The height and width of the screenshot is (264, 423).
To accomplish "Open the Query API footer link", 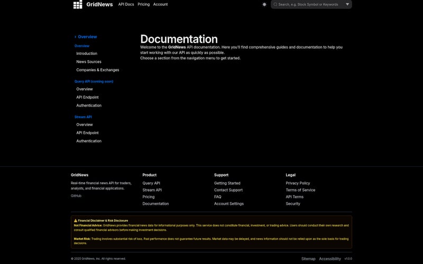I will 151,183.
